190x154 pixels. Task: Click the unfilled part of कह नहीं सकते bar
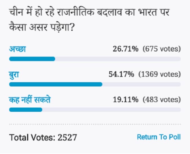(x=111, y=110)
